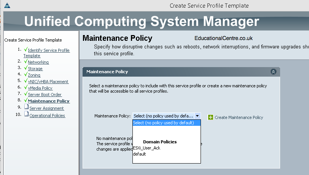
Task: Click the green checkmark beside Maintenance Policy step
Action: pyautogui.click(x=25, y=100)
